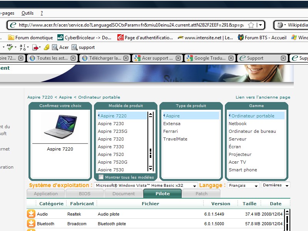Image resolution: width=308 pixels, height=231 pixels.
Task: Switch to the BIOS tab
Action: click(x=85, y=194)
